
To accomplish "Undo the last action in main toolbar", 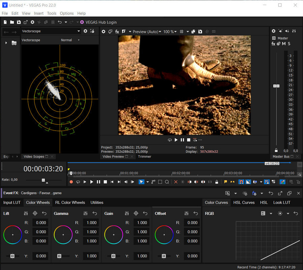I will [60, 22].
